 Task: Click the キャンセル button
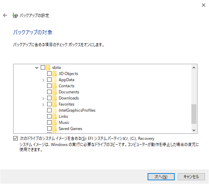pos(191,177)
